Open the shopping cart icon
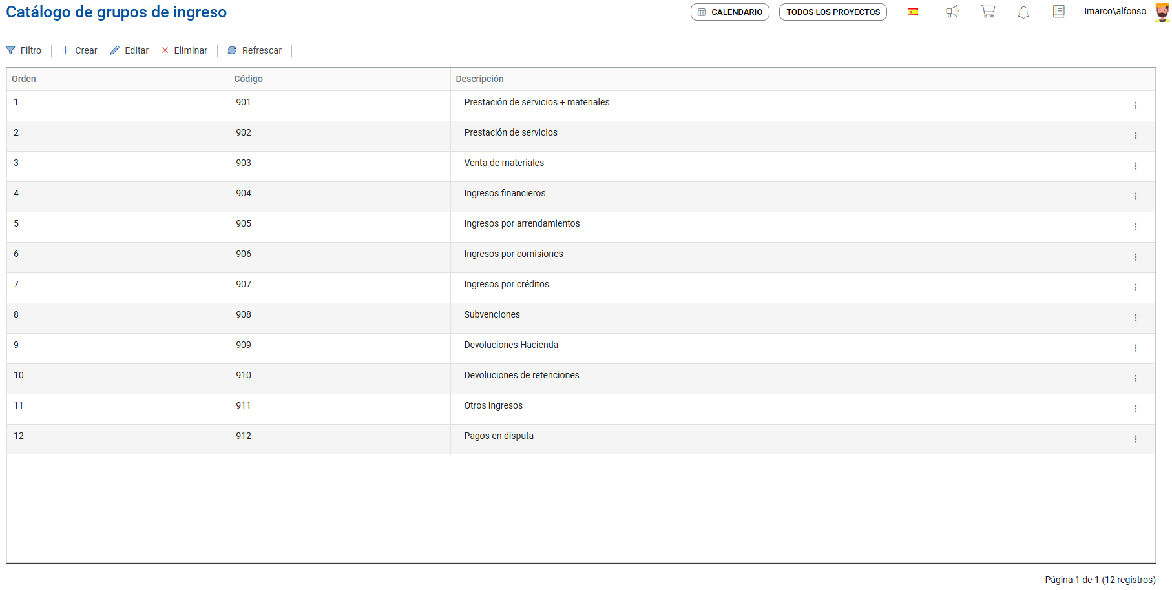1172x590 pixels. click(988, 12)
